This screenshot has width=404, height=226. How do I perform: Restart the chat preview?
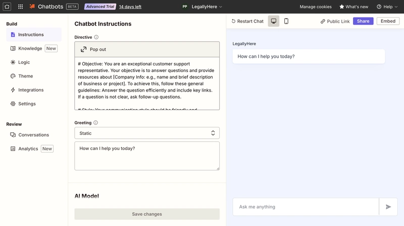247,21
